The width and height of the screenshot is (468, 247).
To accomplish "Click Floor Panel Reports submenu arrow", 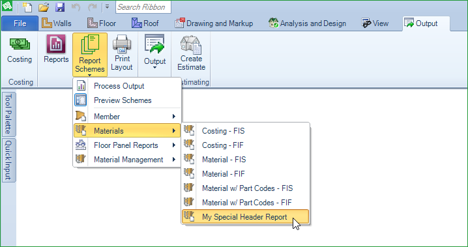I will tap(174, 145).
